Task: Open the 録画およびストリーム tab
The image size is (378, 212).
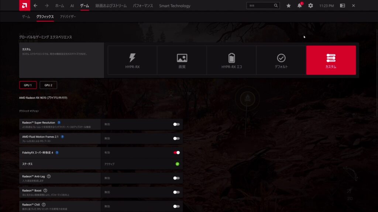Action: coord(111,6)
